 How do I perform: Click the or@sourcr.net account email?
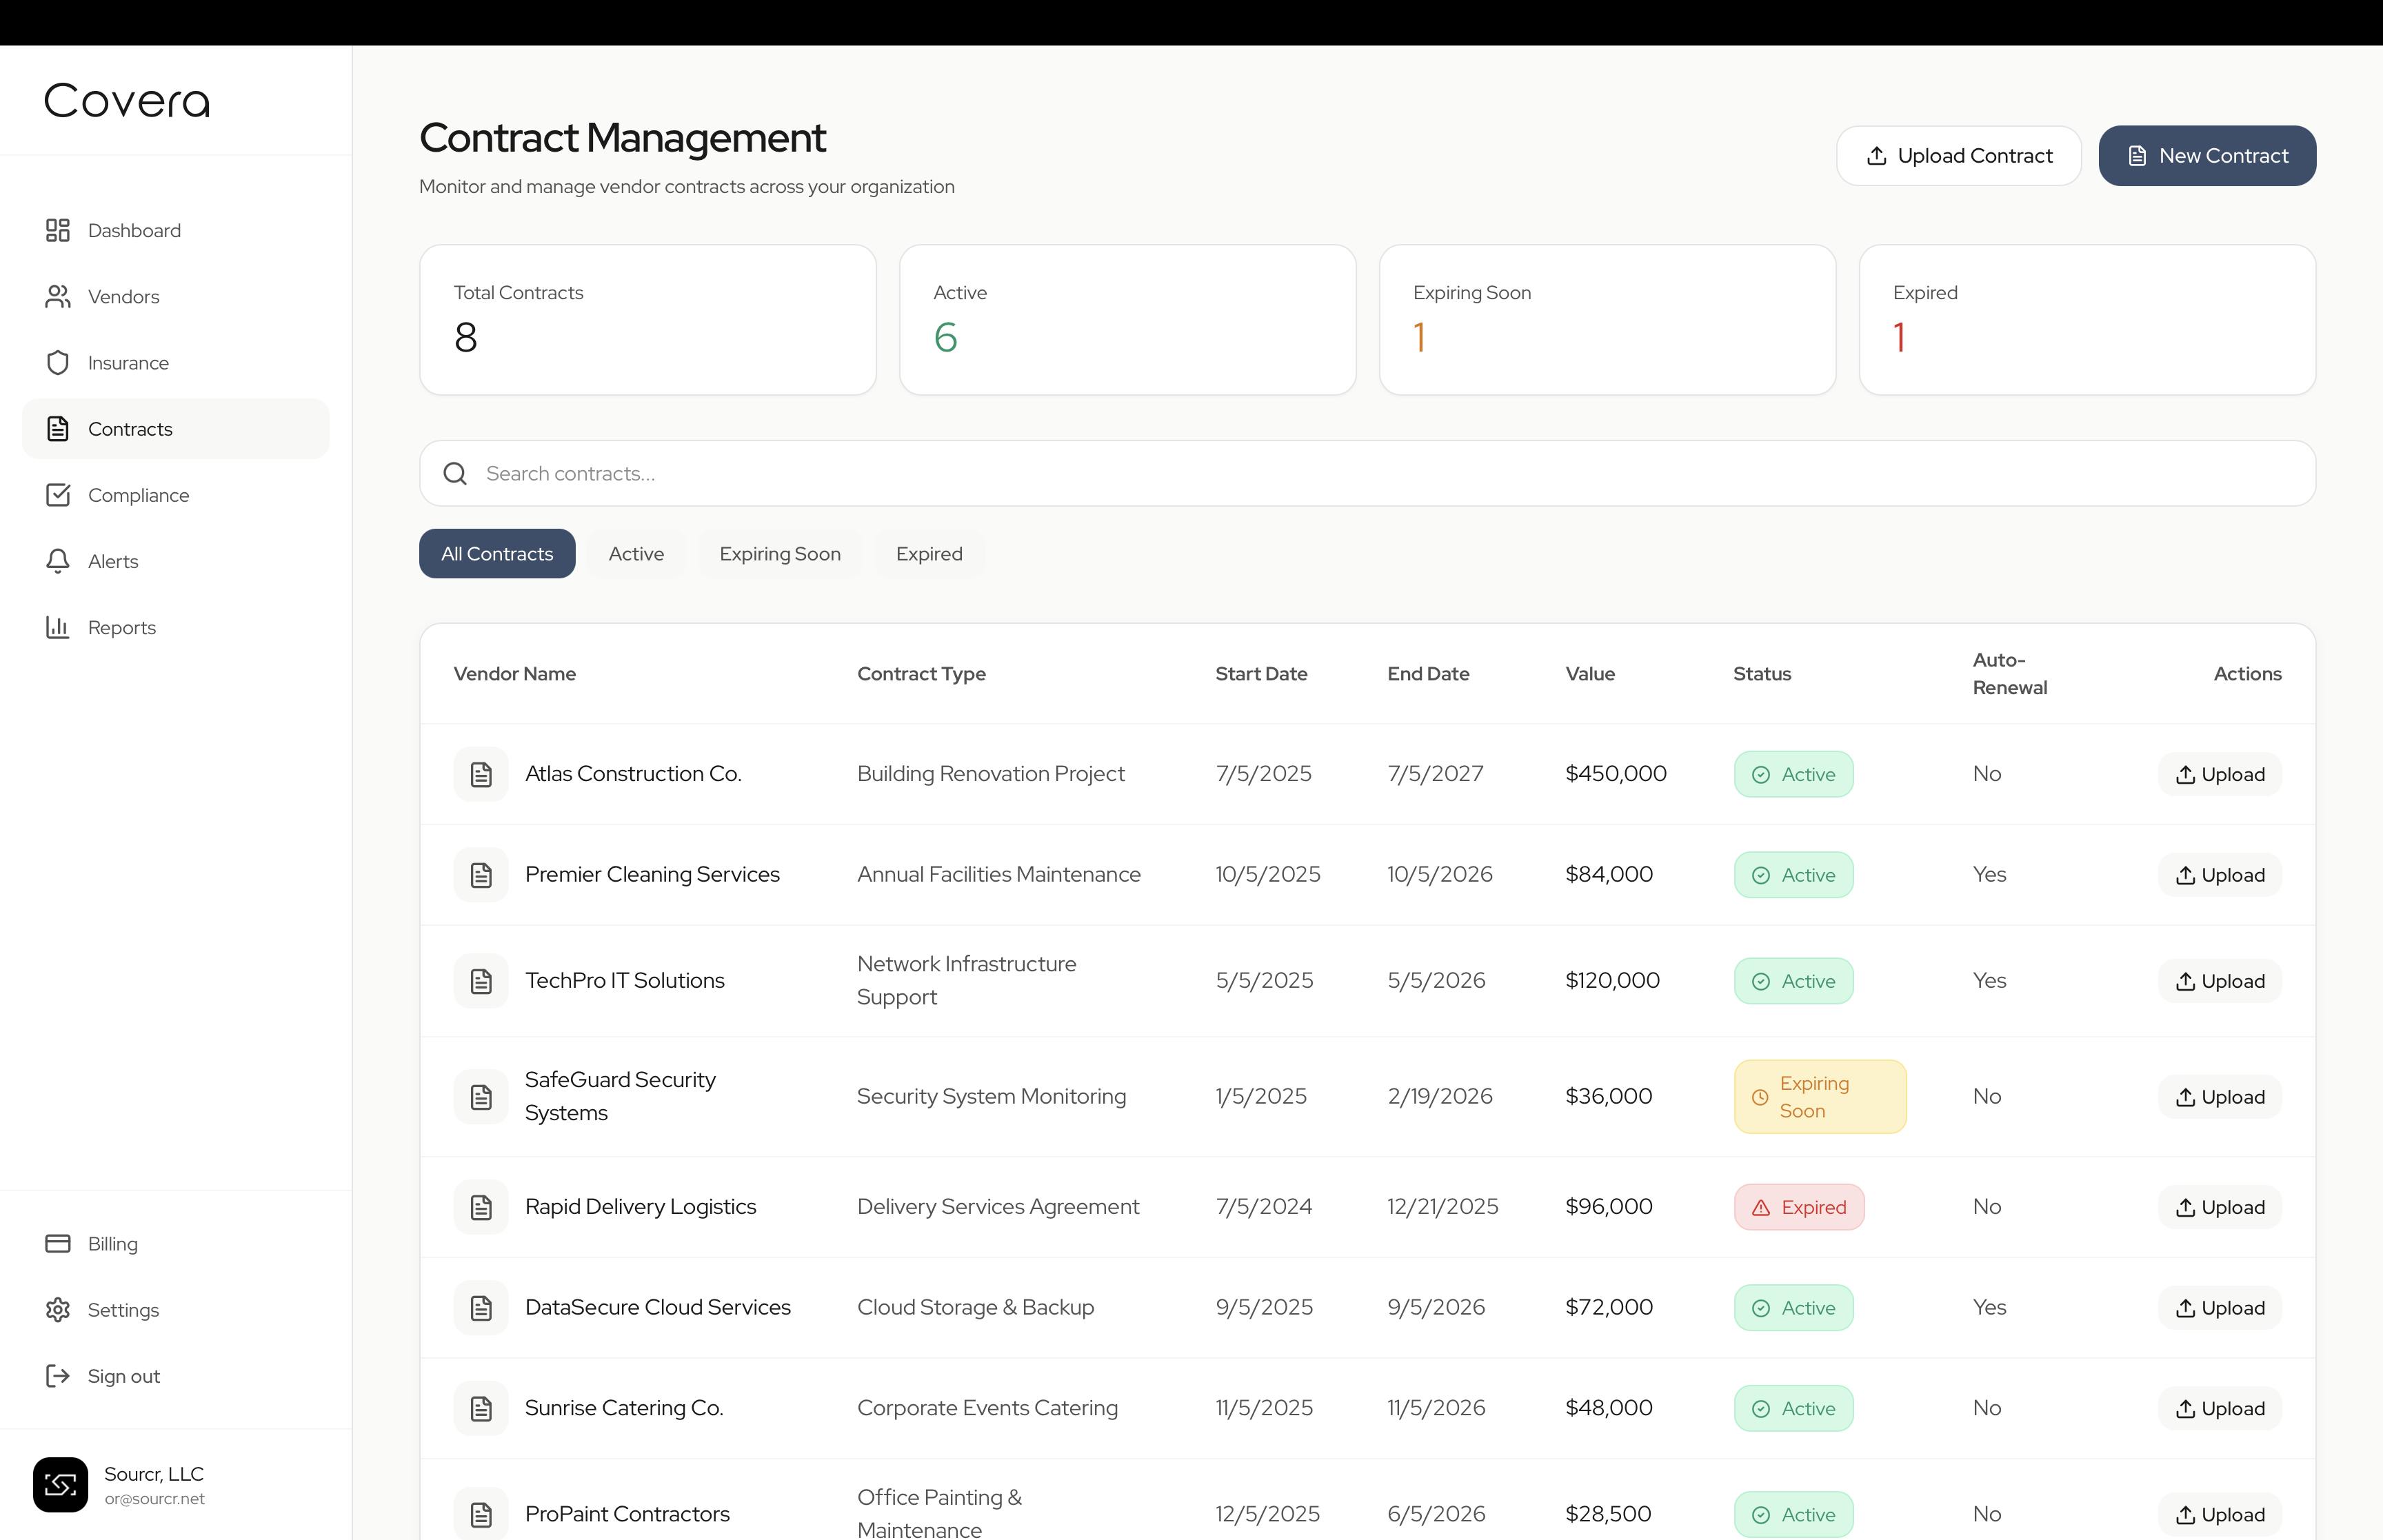coord(155,1499)
